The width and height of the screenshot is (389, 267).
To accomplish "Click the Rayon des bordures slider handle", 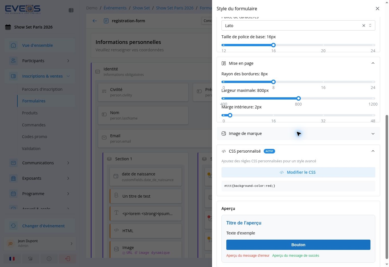I will [x=273, y=82].
